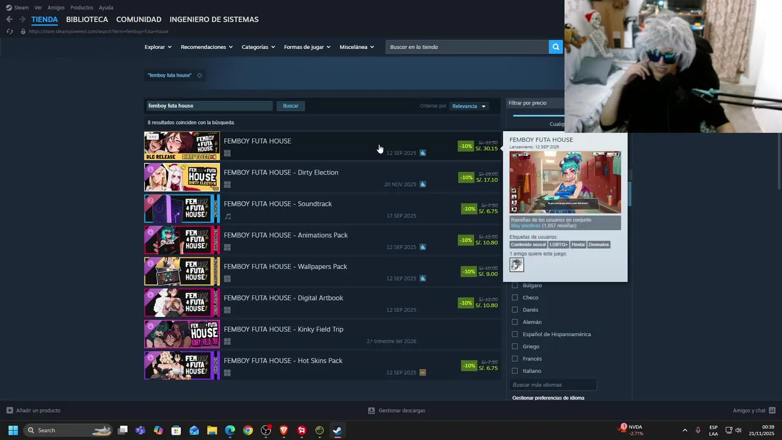This screenshot has height=440, width=782.
Task: Click the microphone icon in system tray
Action: pos(698,430)
